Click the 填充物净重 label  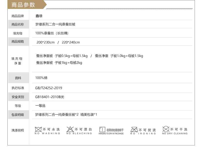[x=18, y=61]
